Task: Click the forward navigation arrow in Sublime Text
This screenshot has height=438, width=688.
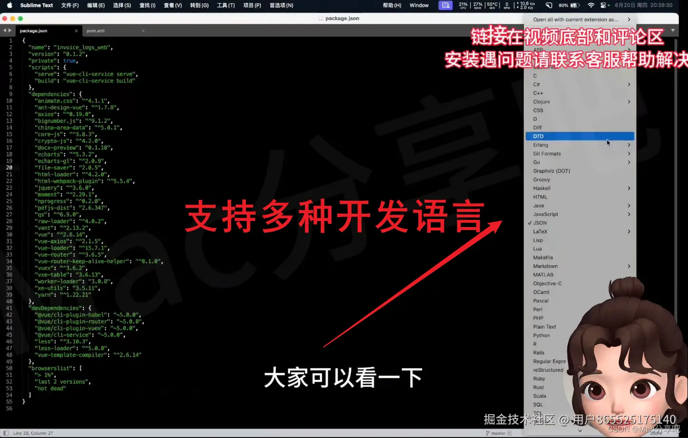Action: click(x=10, y=30)
